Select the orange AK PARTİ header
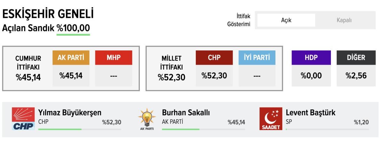The width and height of the screenshot is (384, 147). [x=71, y=58]
